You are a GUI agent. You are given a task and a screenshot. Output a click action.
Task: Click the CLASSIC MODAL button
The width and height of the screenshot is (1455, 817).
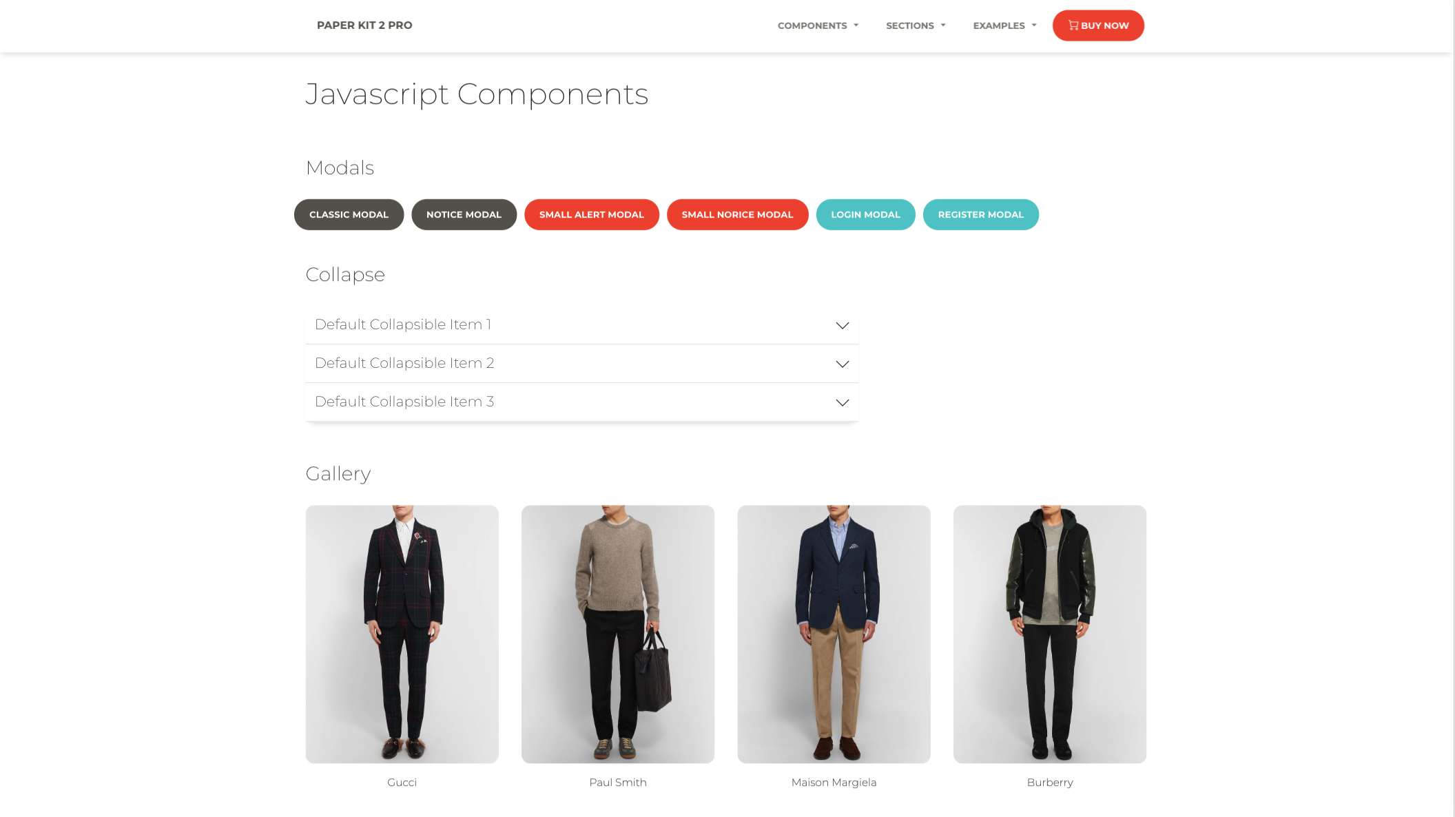[349, 214]
